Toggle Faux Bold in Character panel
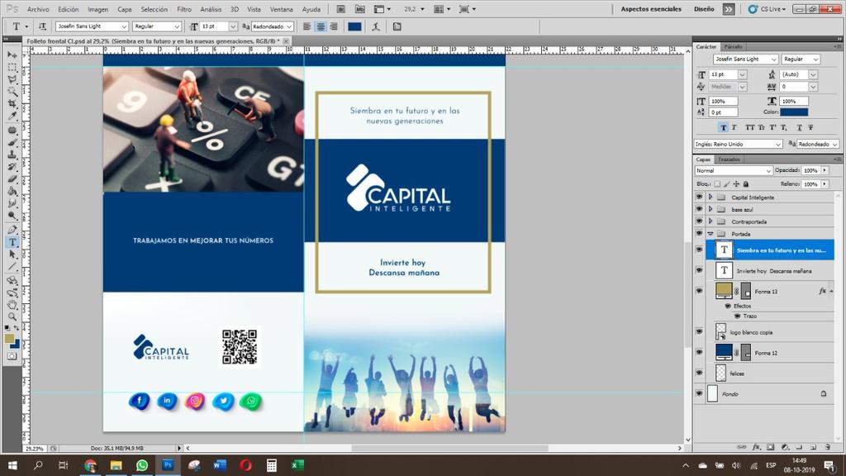 [x=724, y=127]
